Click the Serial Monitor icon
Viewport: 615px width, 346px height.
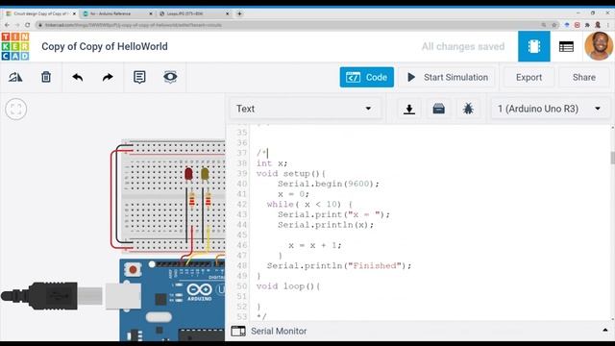point(238,331)
